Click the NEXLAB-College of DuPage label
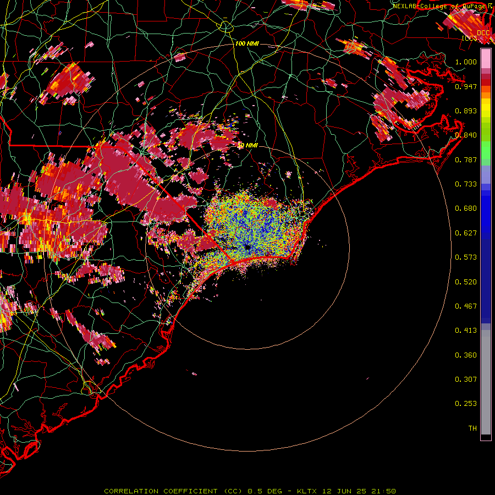This screenshot has height=495, width=495. point(440,6)
